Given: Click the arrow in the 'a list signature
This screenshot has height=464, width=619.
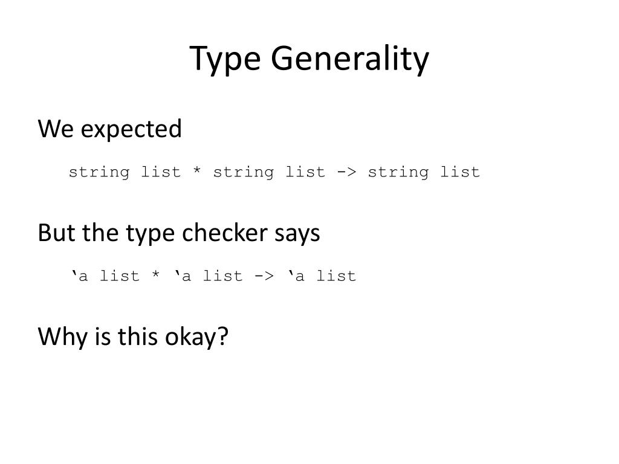Looking at the screenshot, I should pyautogui.click(x=264, y=275).
